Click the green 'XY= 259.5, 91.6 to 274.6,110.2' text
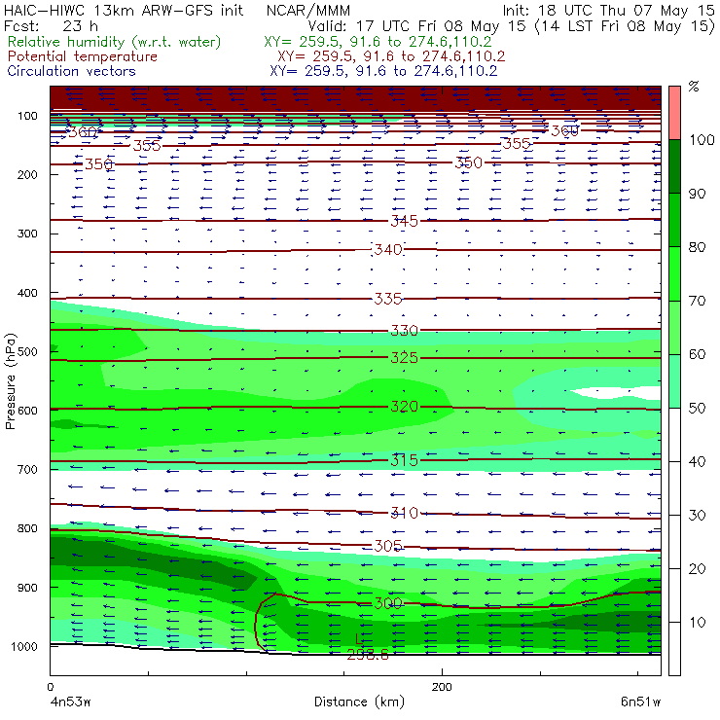The width and height of the screenshot is (720, 720). [x=378, y=42]
